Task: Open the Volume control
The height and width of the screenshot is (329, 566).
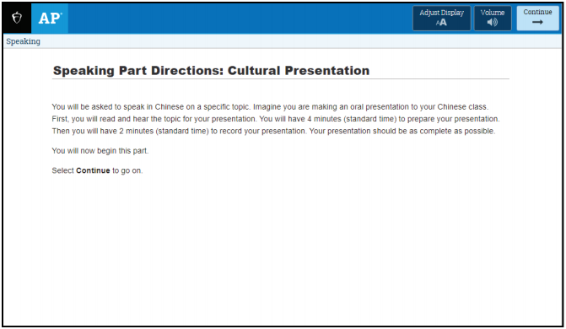Action: (493, 18)
